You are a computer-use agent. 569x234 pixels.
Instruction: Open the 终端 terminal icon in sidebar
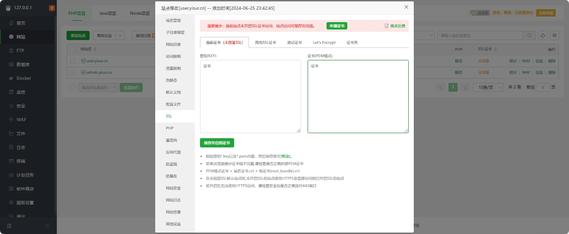click(x=11, y=161)
